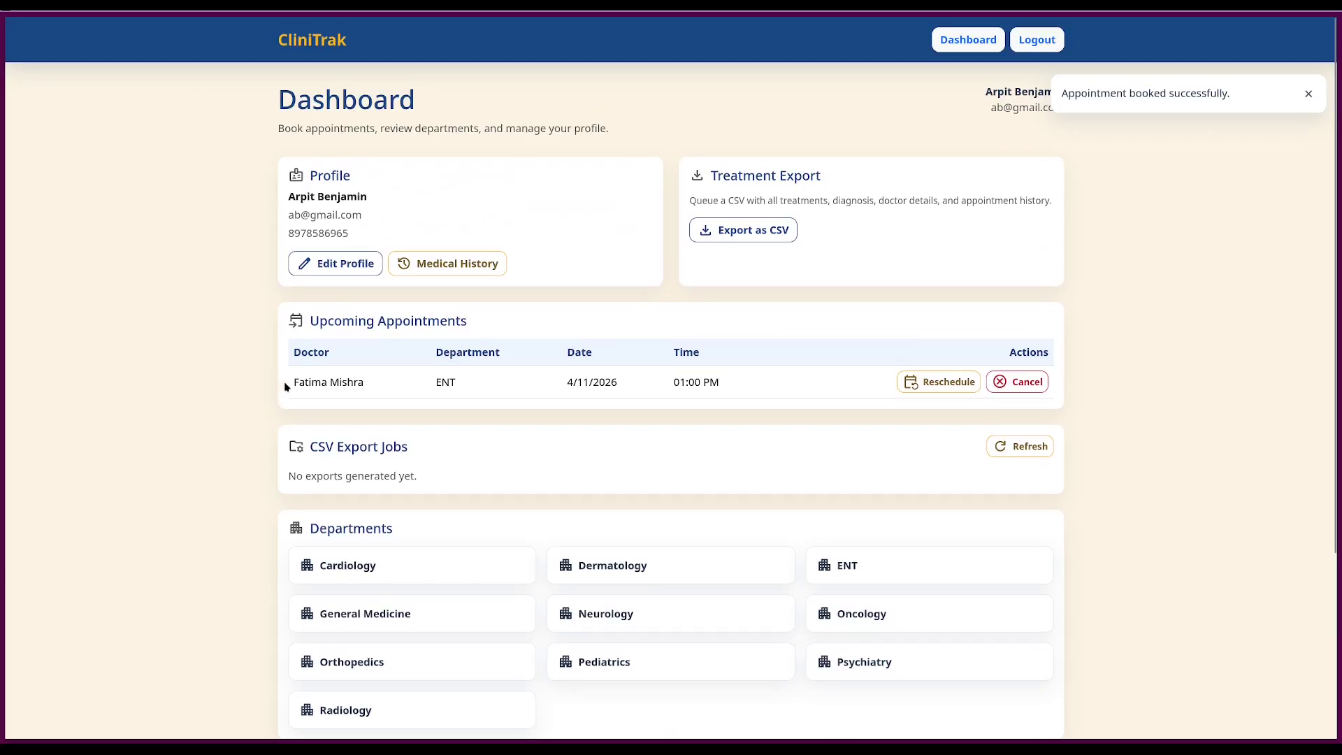Select the doctor name Fatima Mishra
The width and height of the screenshot is (1342, 755).
tap(329, 382)
